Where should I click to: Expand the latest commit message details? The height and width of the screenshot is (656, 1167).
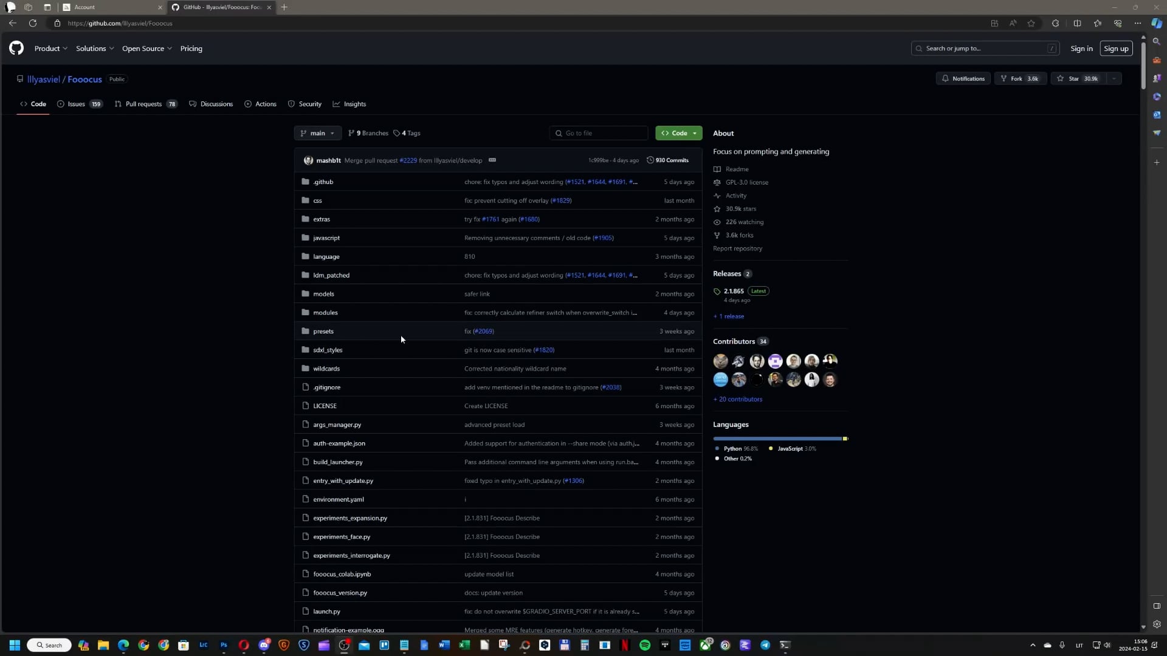[x=492, y=160]
